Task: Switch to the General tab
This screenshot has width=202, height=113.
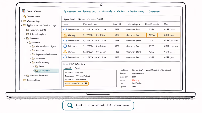Action: (68, 68)
